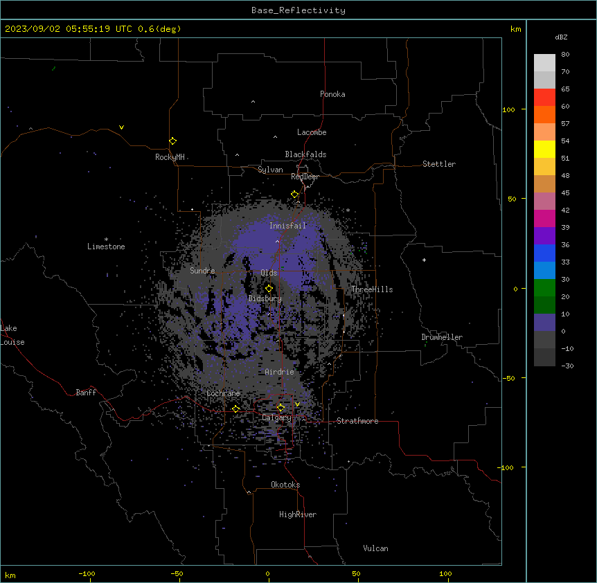Click the Limestone label
This screenshot has width=597, height=583.
click(106, 246)
